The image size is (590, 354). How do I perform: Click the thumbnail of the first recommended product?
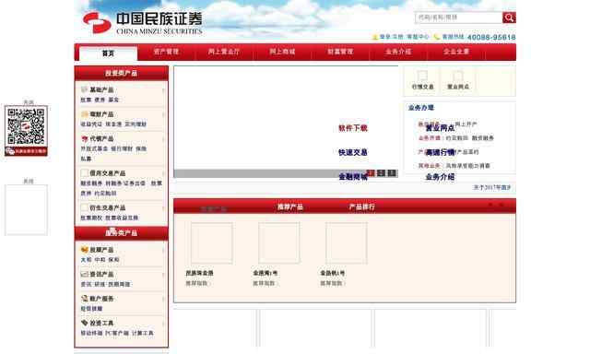211,243
